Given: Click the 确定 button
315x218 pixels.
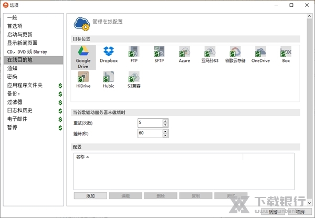Looking at the screenshot, I should (x=273, y=211).
